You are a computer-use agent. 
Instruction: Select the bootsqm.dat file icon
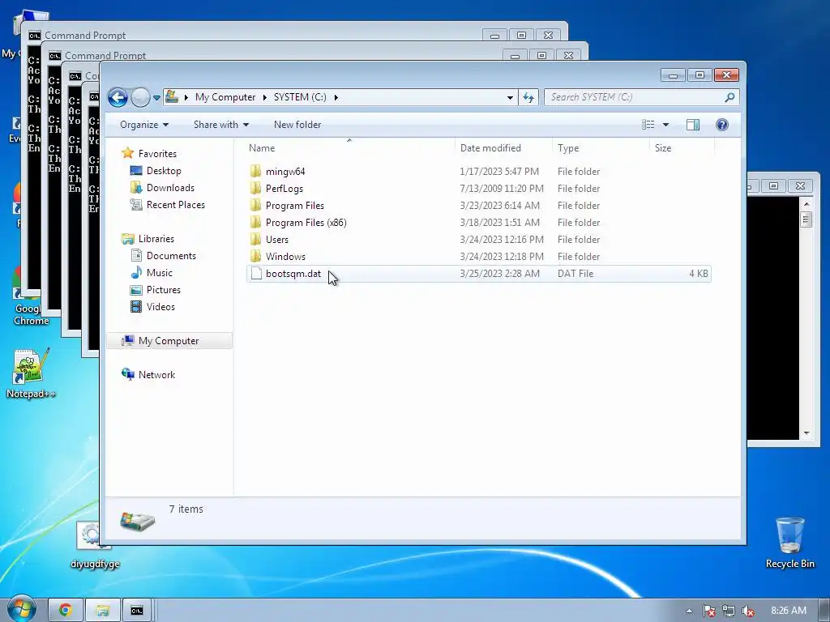click(256, 274)
